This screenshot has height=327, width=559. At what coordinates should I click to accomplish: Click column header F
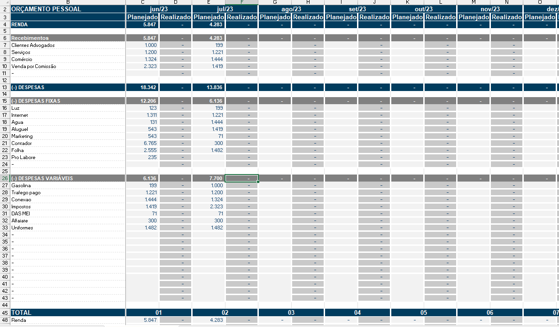pos(241,2)
